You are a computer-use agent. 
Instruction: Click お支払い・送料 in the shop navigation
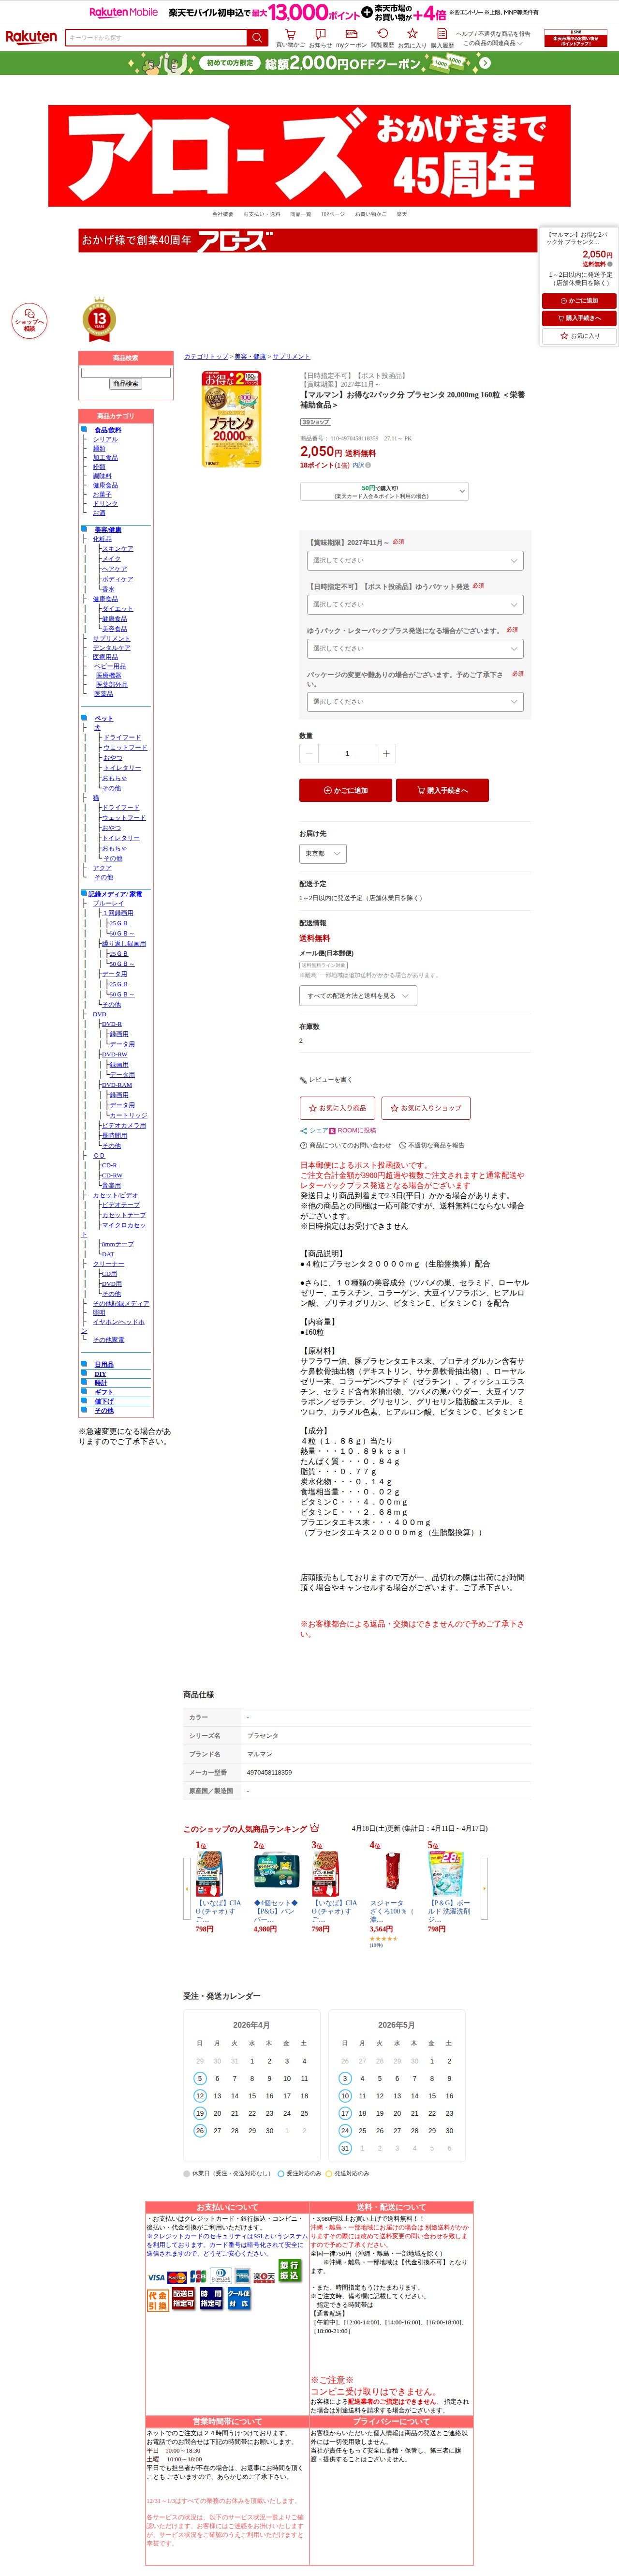tap(262, 214)
